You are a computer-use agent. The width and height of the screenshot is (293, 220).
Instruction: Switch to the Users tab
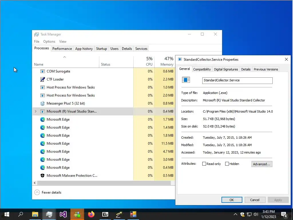(x=114, y=49)
